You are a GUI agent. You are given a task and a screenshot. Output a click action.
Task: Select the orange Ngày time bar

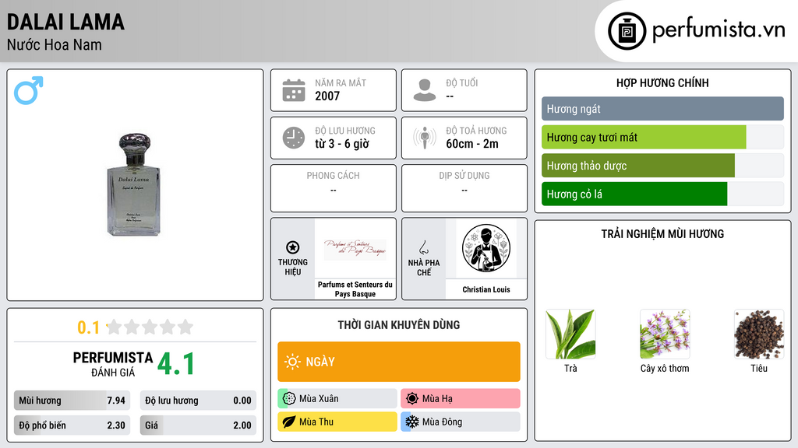tap(399, 362)
